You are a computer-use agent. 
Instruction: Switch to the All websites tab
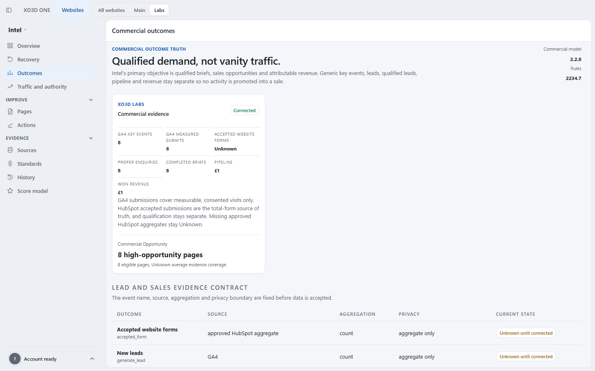tap(112, 10)
